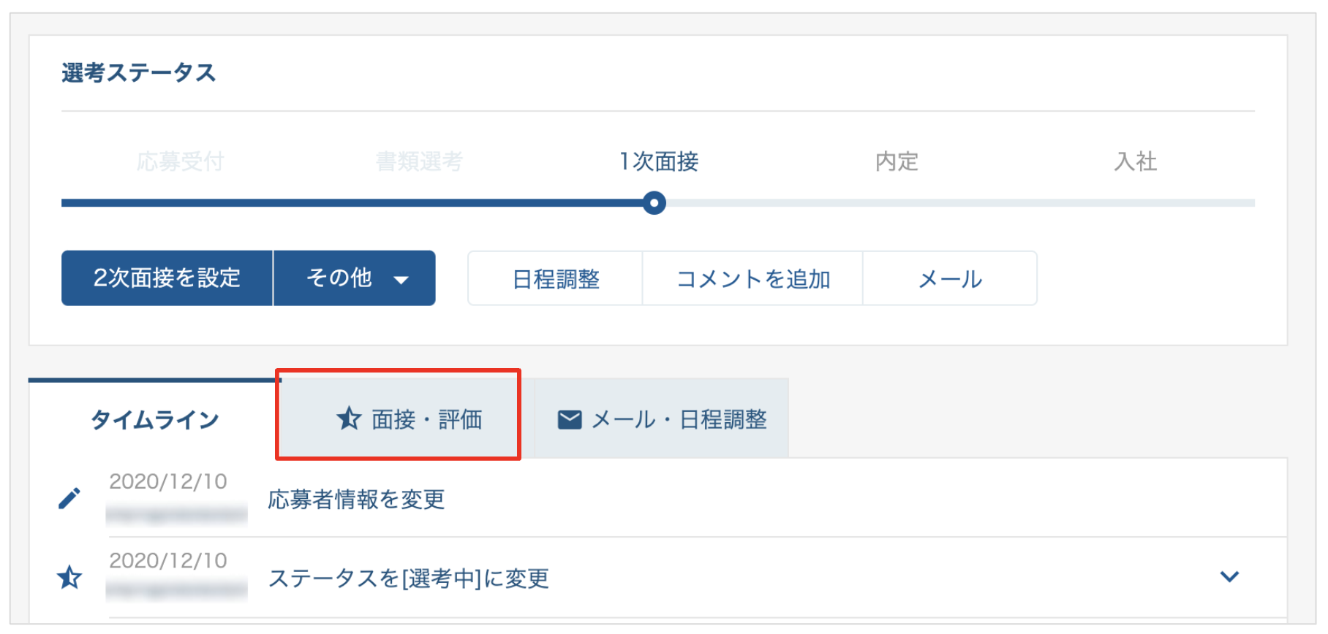Viewport: 1328px width, 634px height.
Task: Click the 日程調整 button
Action: point(556,278)
